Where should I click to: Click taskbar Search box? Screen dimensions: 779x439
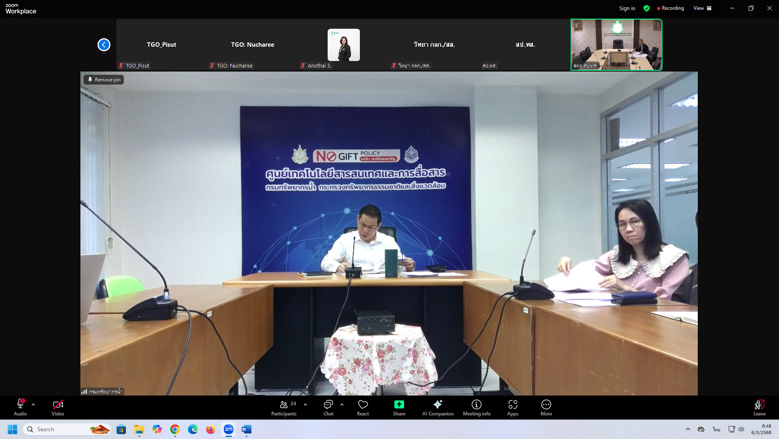67,429
